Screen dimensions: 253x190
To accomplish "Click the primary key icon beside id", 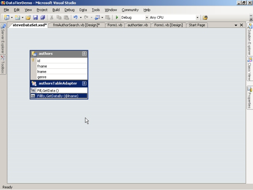I will point(33,60).
